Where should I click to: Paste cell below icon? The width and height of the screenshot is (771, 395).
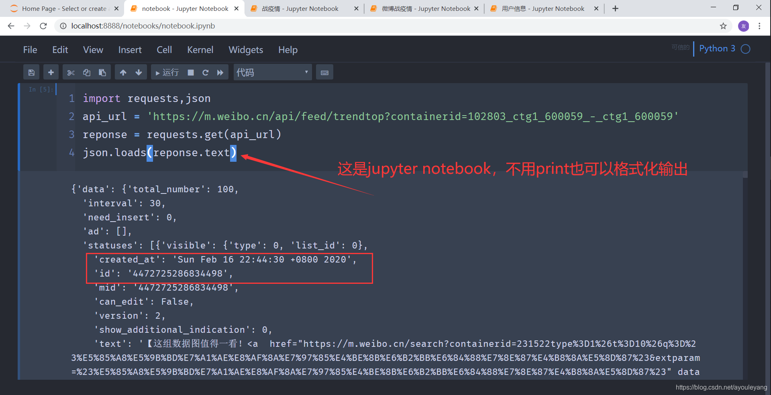[102, 73]
